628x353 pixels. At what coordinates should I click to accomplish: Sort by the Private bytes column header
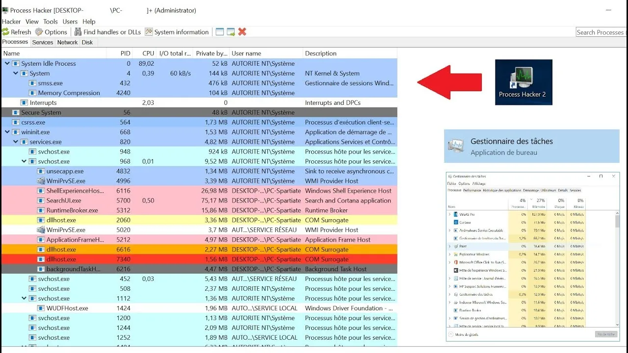(x=211, y=53)
